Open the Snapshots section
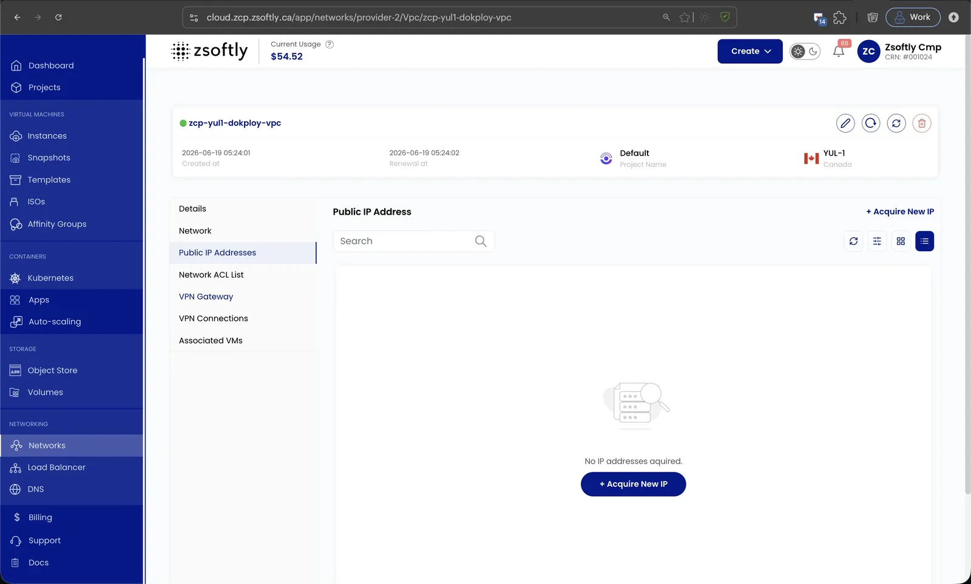971x584 pixels. (x=49, y=158)
